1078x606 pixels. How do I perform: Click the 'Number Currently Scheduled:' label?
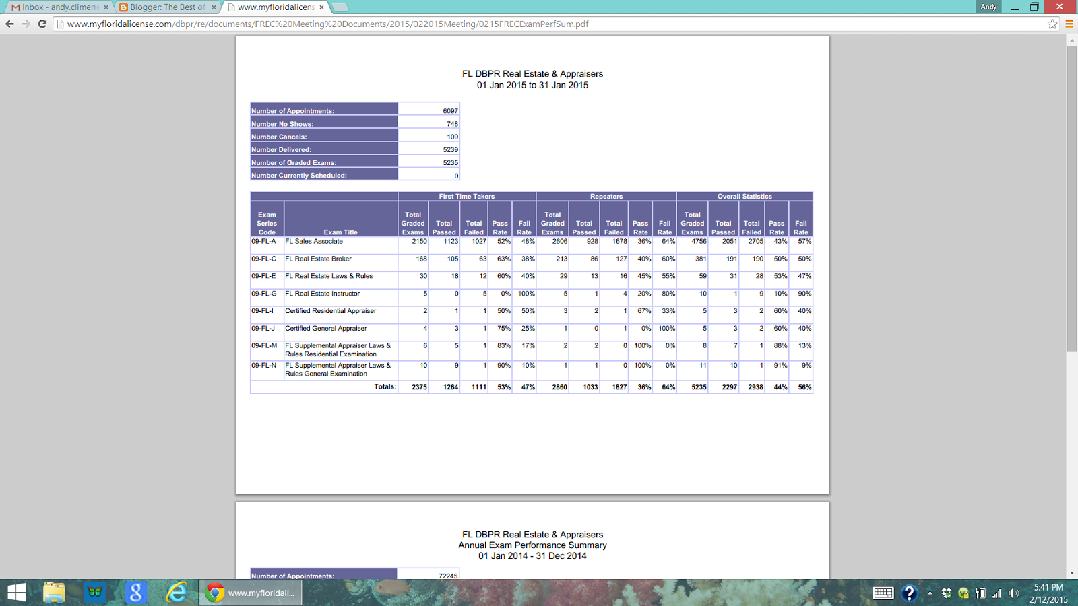299,176
